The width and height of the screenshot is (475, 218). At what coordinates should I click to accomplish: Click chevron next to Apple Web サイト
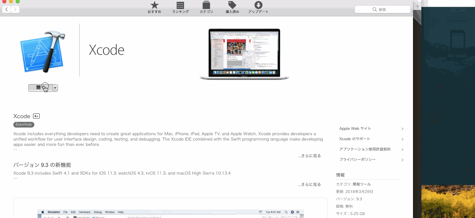[402, 129]
